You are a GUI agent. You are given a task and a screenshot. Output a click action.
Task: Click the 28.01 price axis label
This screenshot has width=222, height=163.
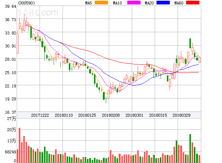click(10, 59)
